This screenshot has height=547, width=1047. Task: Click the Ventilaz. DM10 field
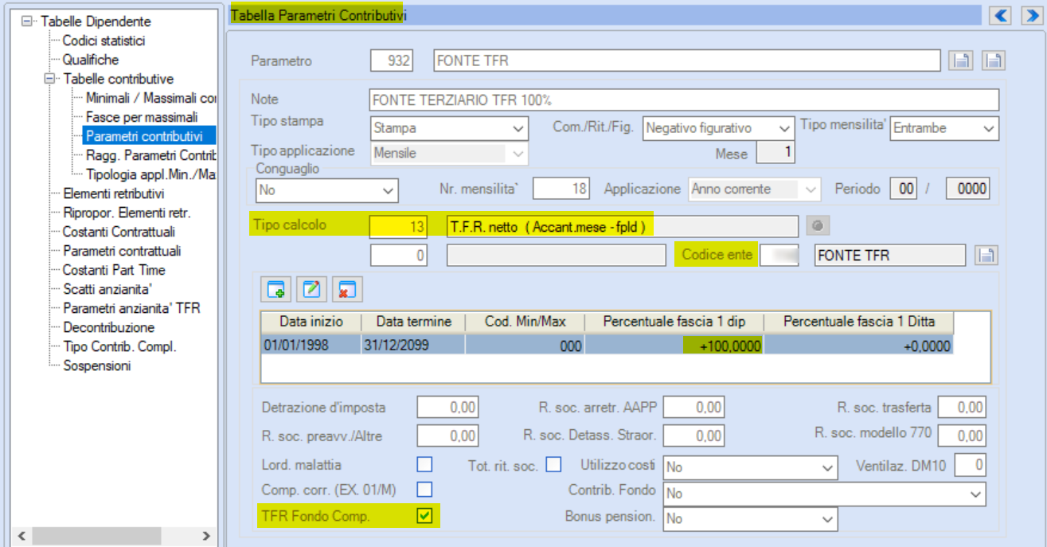click(x=971, y=465)
